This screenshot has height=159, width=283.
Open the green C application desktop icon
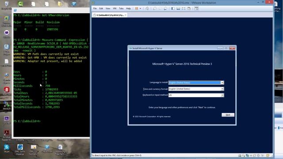pos(20,4)
